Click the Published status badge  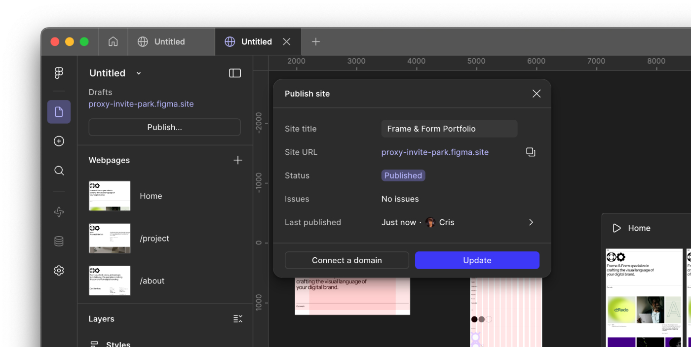coord(403,175)
